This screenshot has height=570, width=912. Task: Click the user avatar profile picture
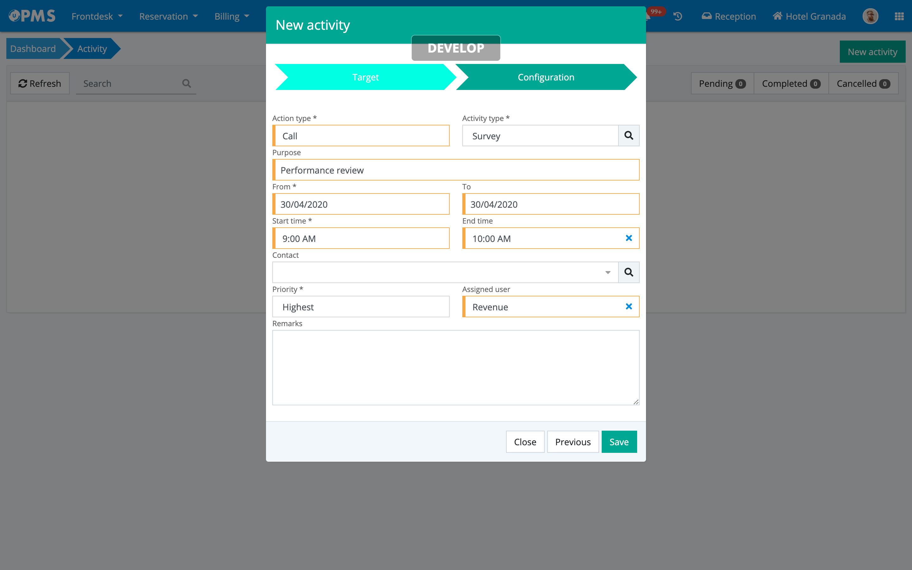[x=870, y=16]
